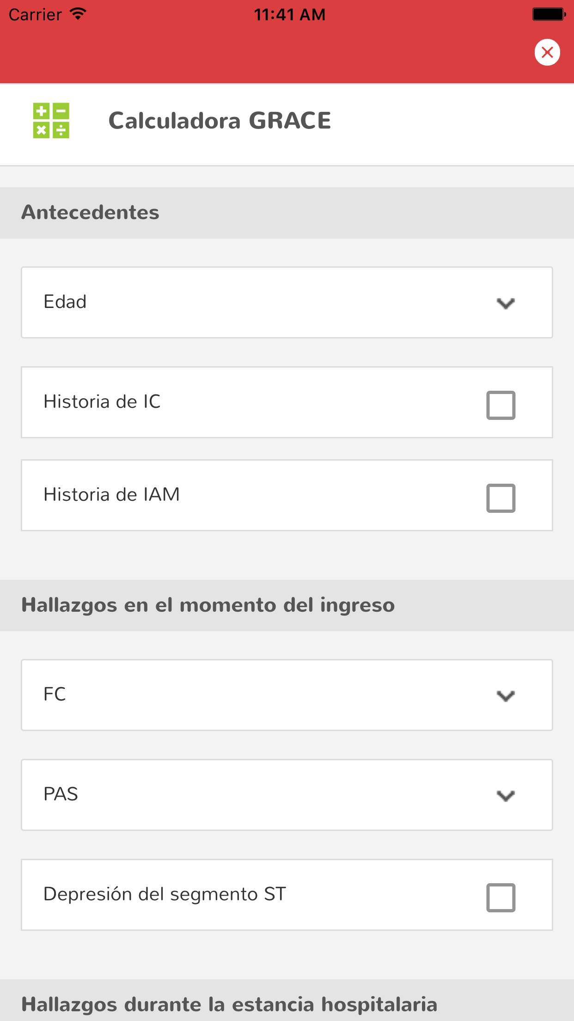Tap the Depresión del segmento ST label
Image resolution: width=574 pixels, height=1021 pixels.
pyautogui.click(x=165, y=894)
